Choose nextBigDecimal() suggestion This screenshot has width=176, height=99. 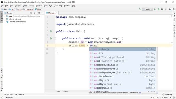(x=123, y=65)
